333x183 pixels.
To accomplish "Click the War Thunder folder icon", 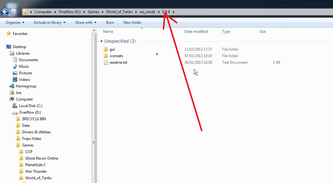I will pos(21,171).
